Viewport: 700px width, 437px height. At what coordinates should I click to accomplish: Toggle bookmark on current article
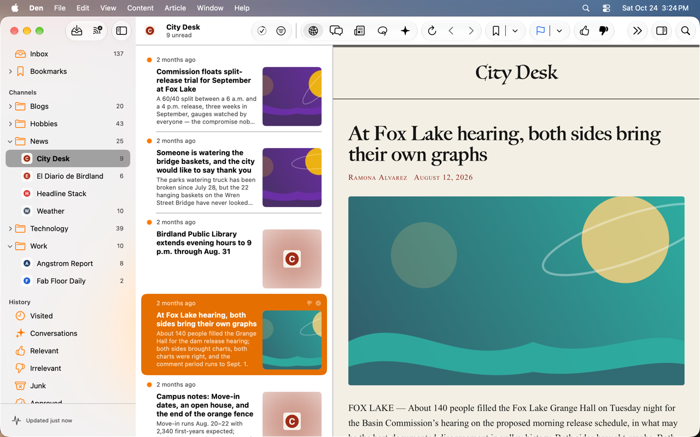[x=496, y=31]
